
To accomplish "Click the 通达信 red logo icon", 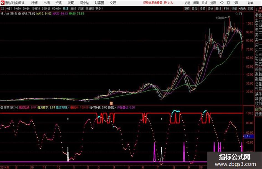I will click(x=2, y=3).
